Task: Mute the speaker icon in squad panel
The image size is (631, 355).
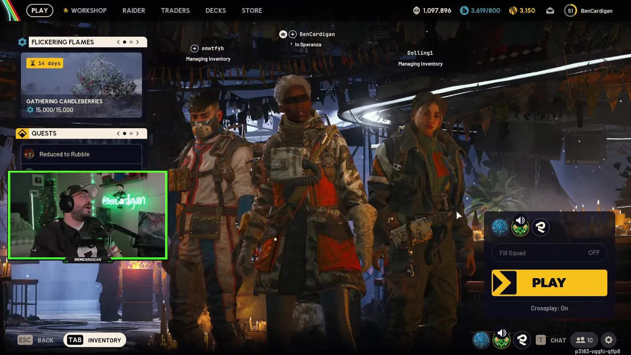Action: 520,220
